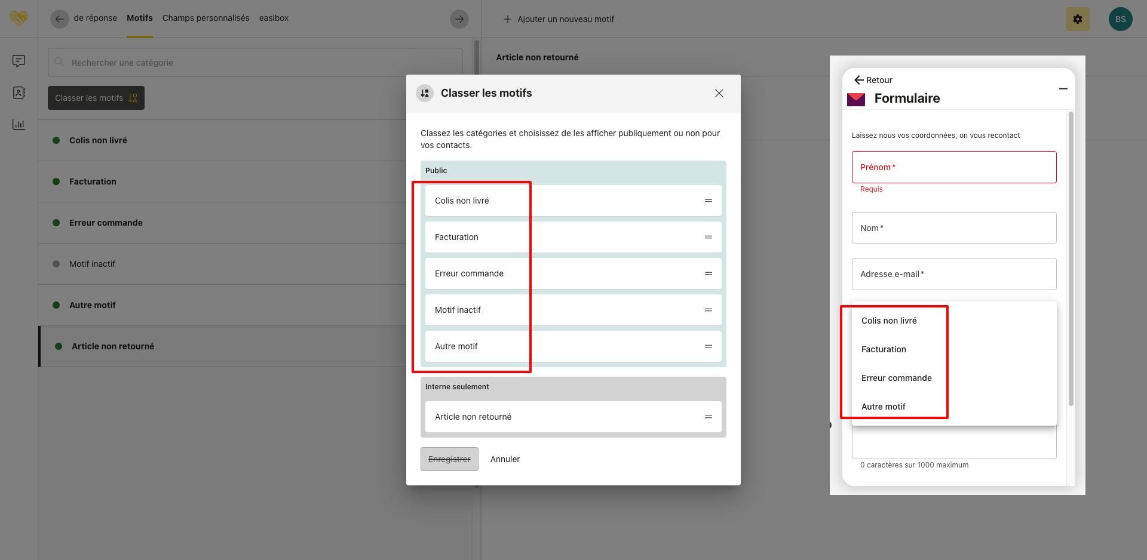Minimize the Formulaire widget

tap(1063, 89)
